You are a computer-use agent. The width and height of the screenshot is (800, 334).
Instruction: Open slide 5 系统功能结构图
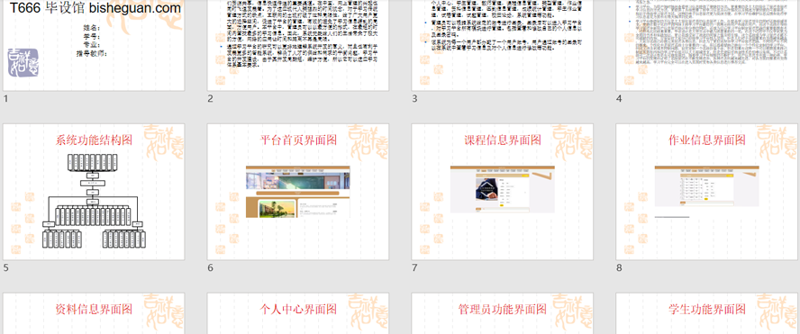[x=94, y=192]
